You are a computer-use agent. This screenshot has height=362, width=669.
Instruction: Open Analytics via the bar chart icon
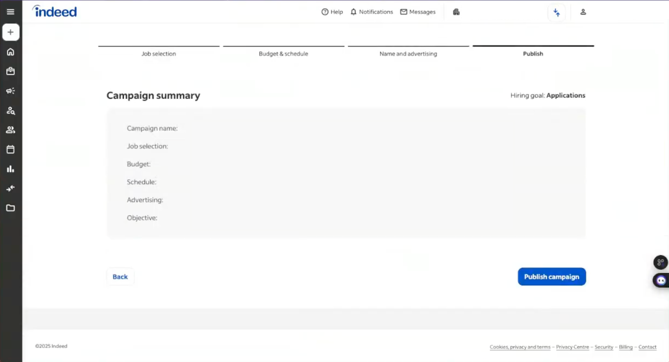[10, 169]
